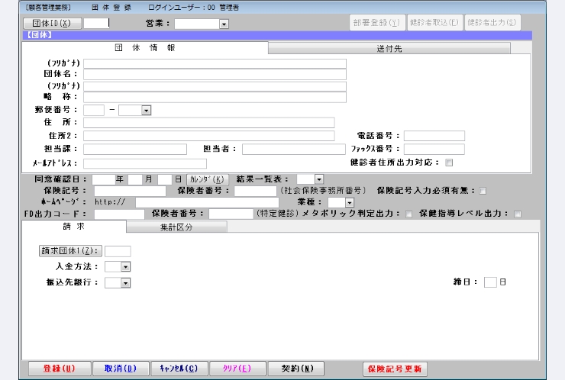Switch to the 送付先 tab

pyautogui.click(x=389, y=48)
